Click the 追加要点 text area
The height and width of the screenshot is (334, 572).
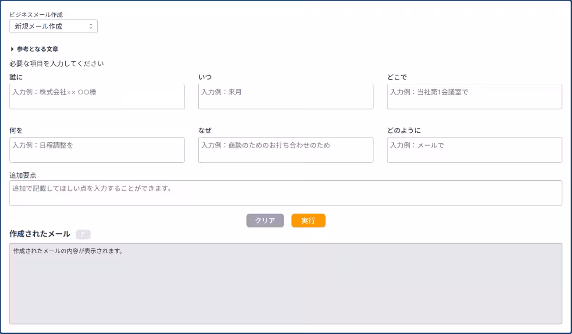(286, 193)
